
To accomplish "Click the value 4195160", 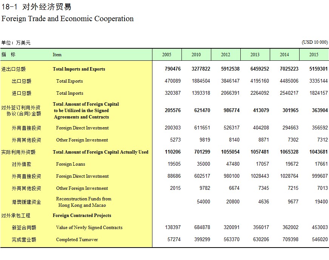I will point(260,81).
